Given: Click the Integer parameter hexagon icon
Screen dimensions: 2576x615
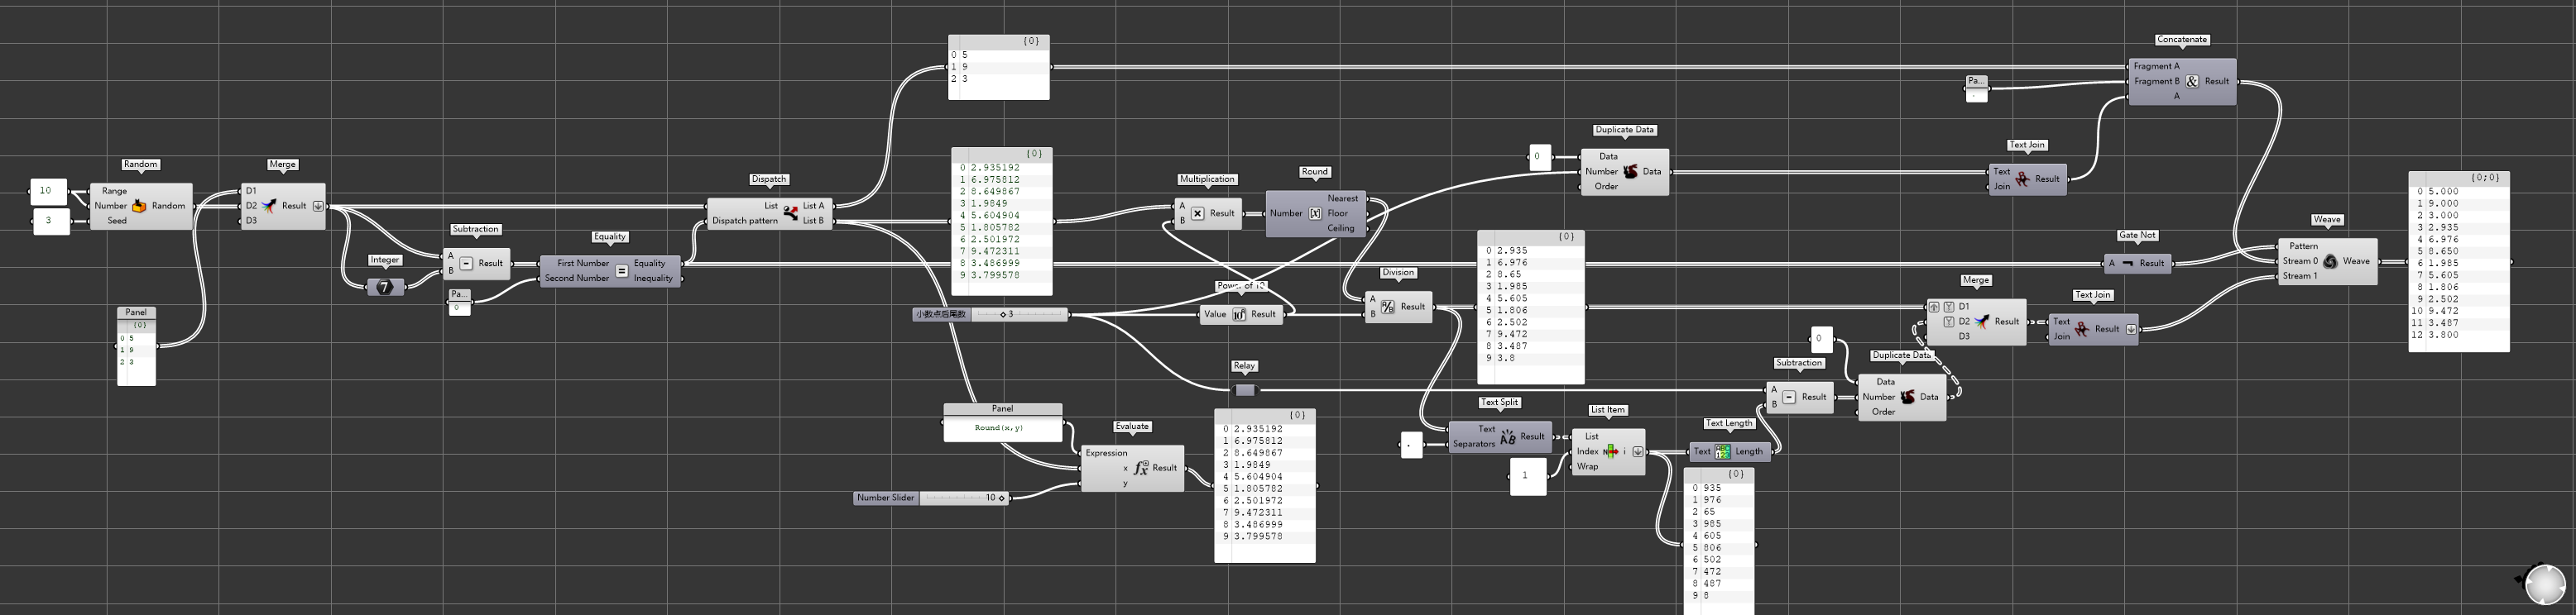Looking at the screenshot, I should tap(385, 288).
